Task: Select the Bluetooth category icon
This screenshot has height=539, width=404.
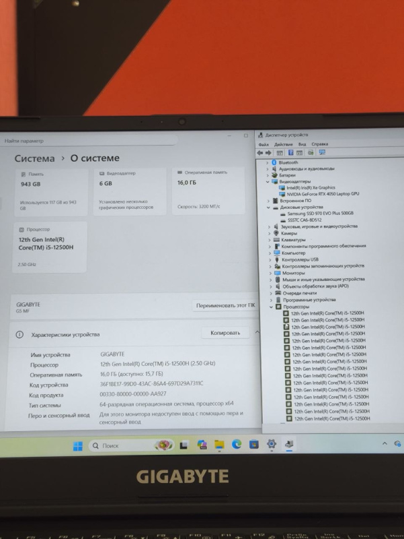Action: pos(274,162)
